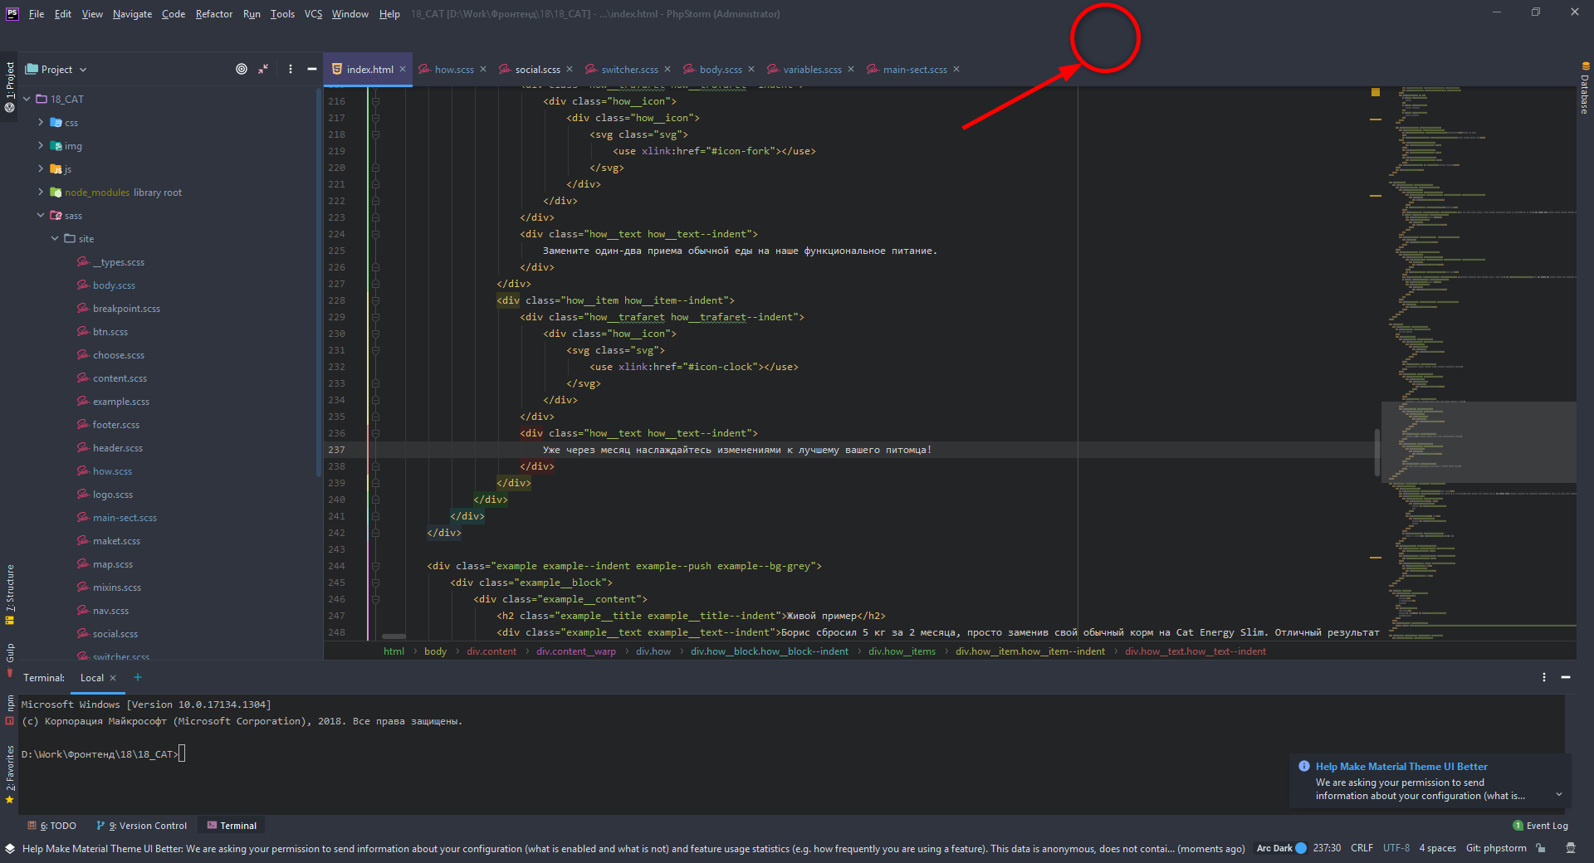Click the read-only lock icon in status bar
The image size is (1594, 863).
tap(1541, 848)
